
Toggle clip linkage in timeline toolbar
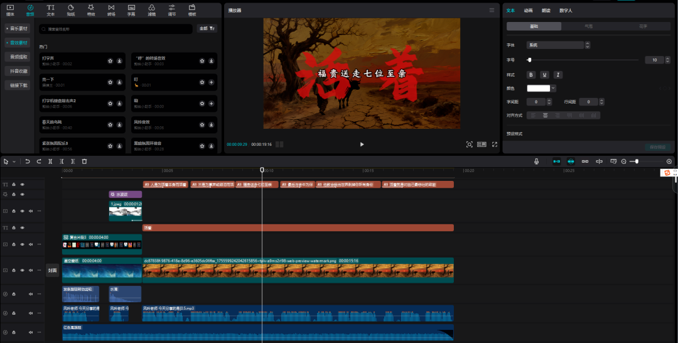coord(585,161)
